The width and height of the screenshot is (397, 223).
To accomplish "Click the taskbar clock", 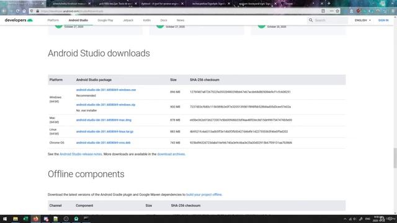I will [x=379, y=219].
